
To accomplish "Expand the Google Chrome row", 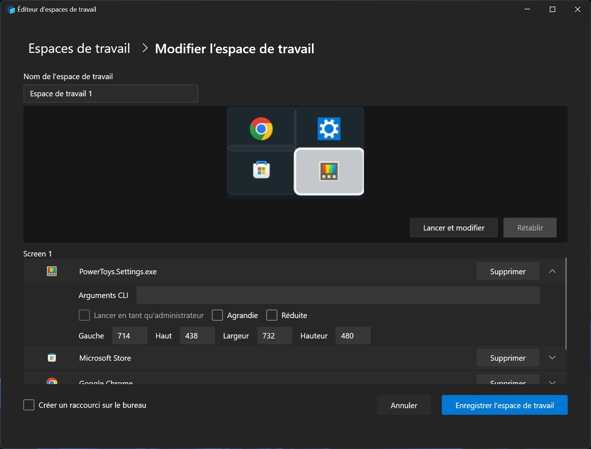I will click(x=552, y=382).
